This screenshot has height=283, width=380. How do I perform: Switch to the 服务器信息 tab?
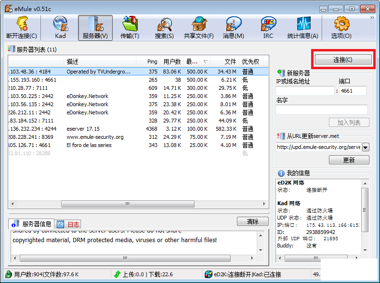pyautogui.click(x=31, y=224)
